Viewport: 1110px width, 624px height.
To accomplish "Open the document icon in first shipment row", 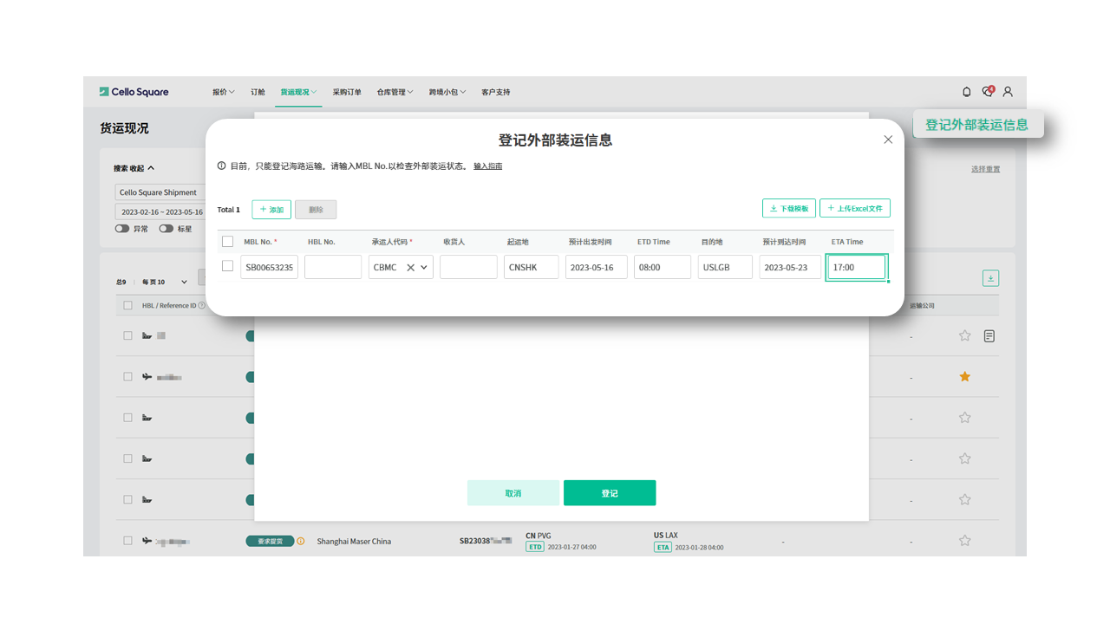I will coord(989,336).
